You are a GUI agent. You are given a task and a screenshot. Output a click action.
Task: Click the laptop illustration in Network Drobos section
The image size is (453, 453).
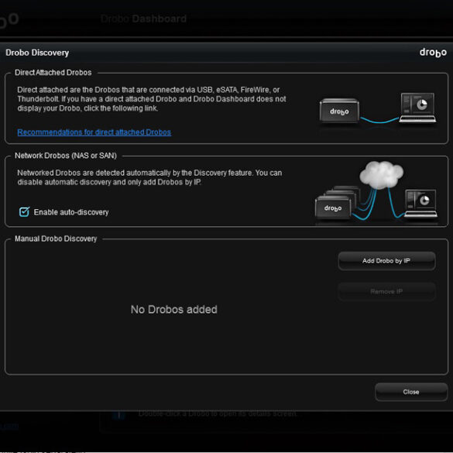(421, 203)
